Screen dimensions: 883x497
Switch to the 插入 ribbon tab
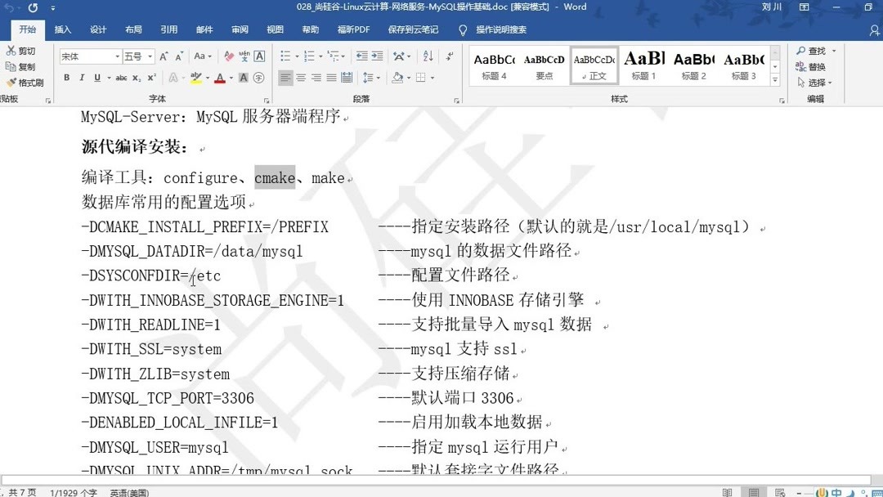coord(63,29)
